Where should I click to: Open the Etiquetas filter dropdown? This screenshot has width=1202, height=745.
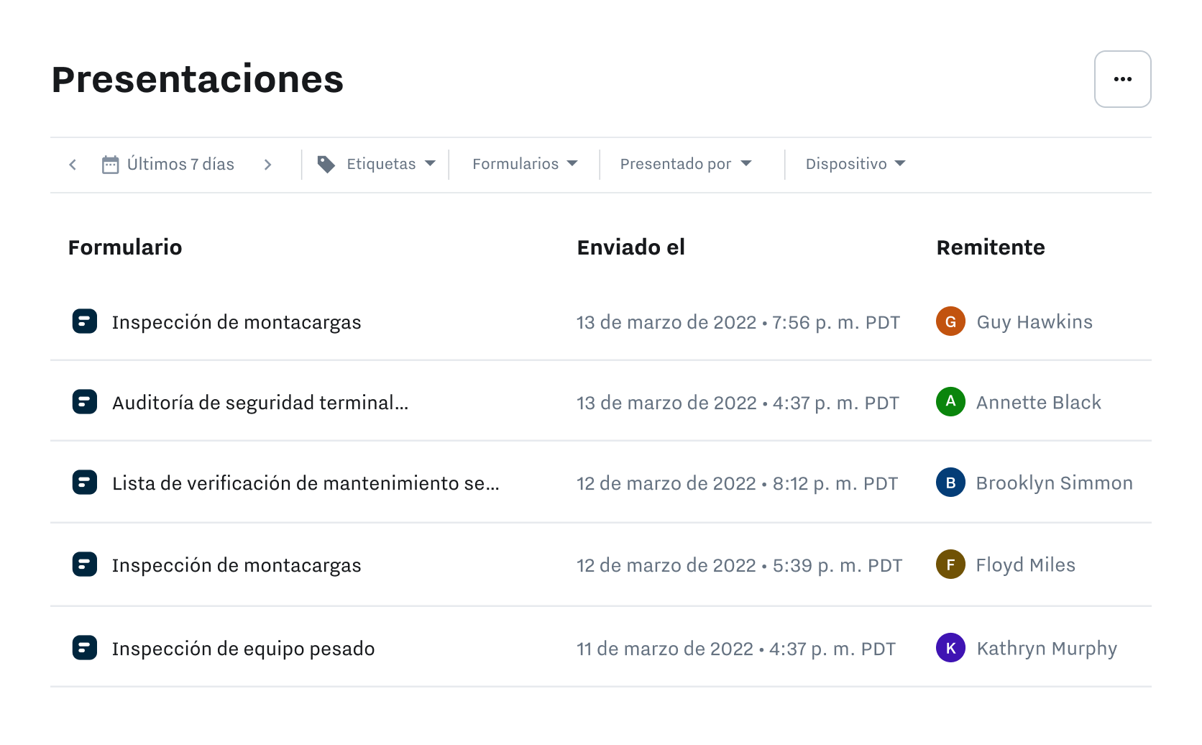381,164
